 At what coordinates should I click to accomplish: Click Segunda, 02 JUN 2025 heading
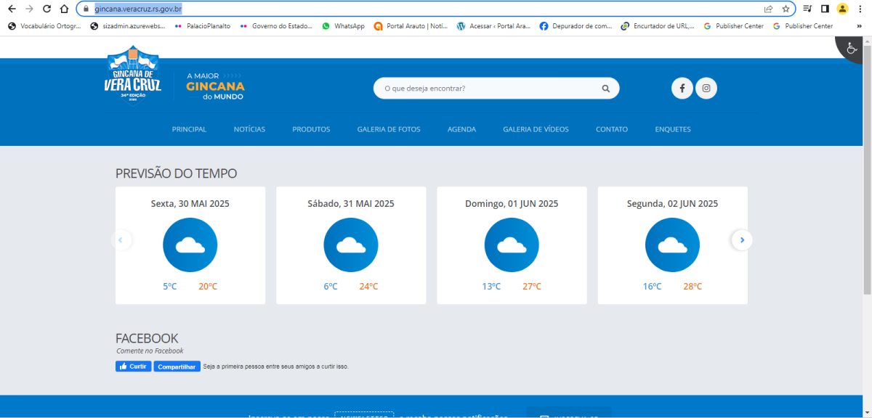click(x=672, y=204)
